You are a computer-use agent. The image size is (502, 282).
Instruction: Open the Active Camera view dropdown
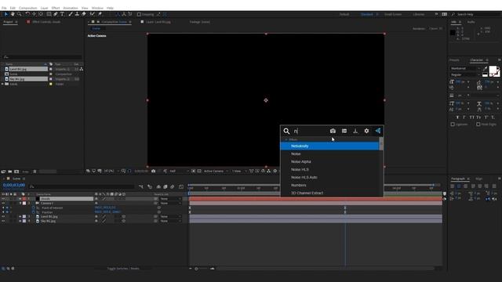point(216,171)
